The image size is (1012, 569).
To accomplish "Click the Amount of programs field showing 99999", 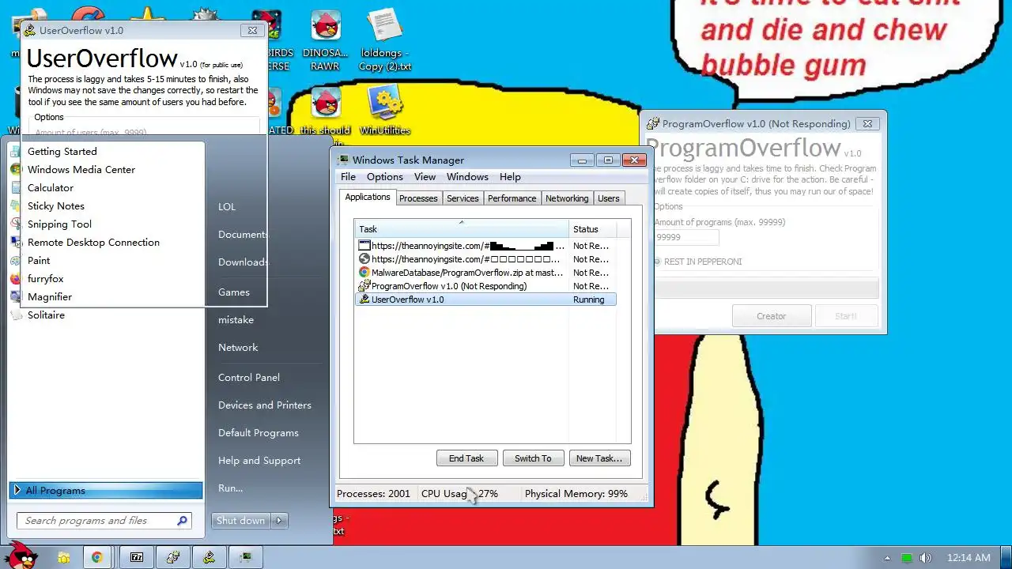I will pos(686,237).
